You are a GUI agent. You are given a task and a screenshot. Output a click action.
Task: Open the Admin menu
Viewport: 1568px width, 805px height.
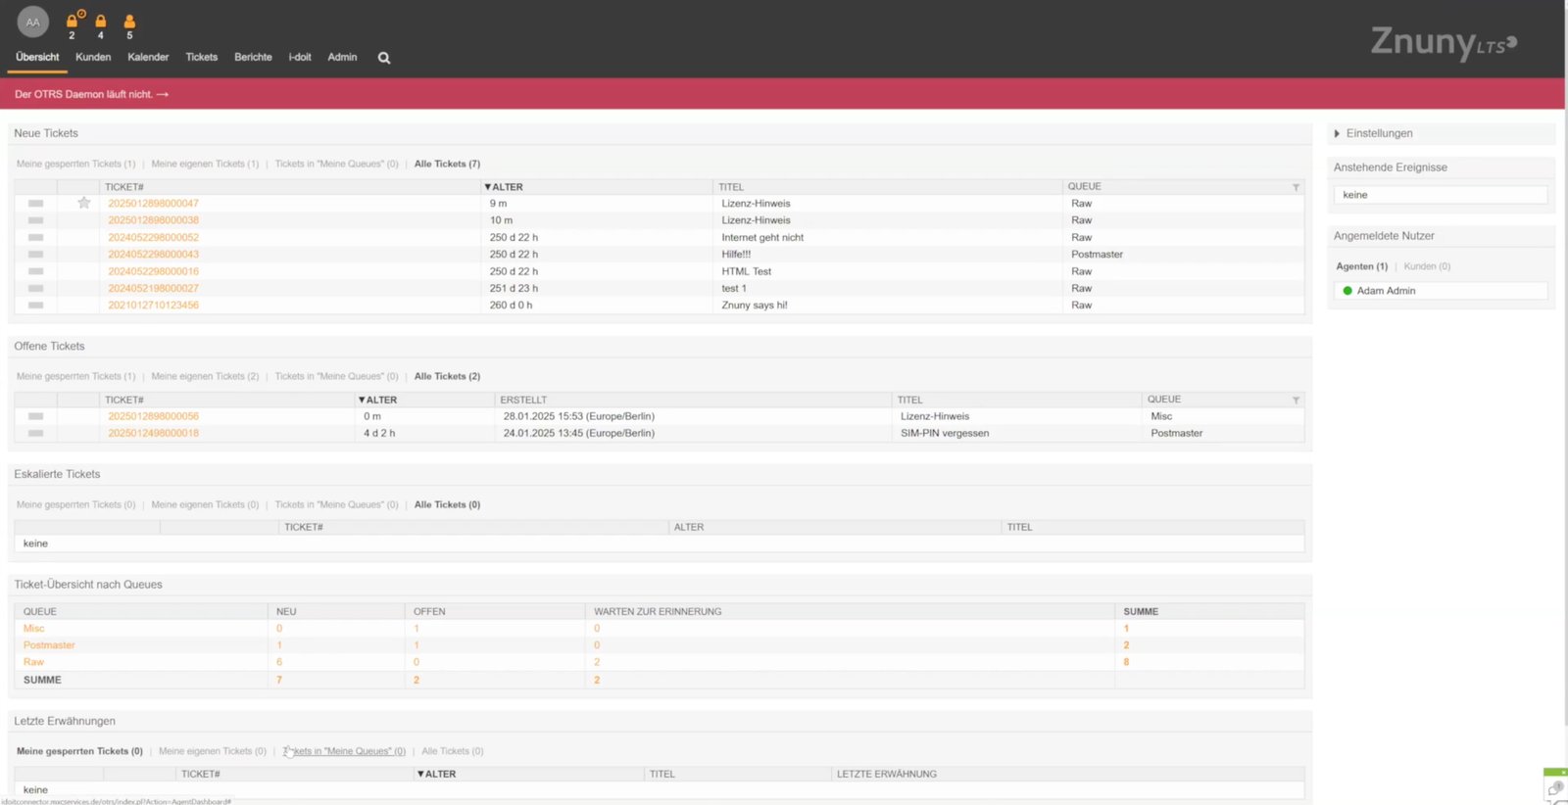[342, 57]
